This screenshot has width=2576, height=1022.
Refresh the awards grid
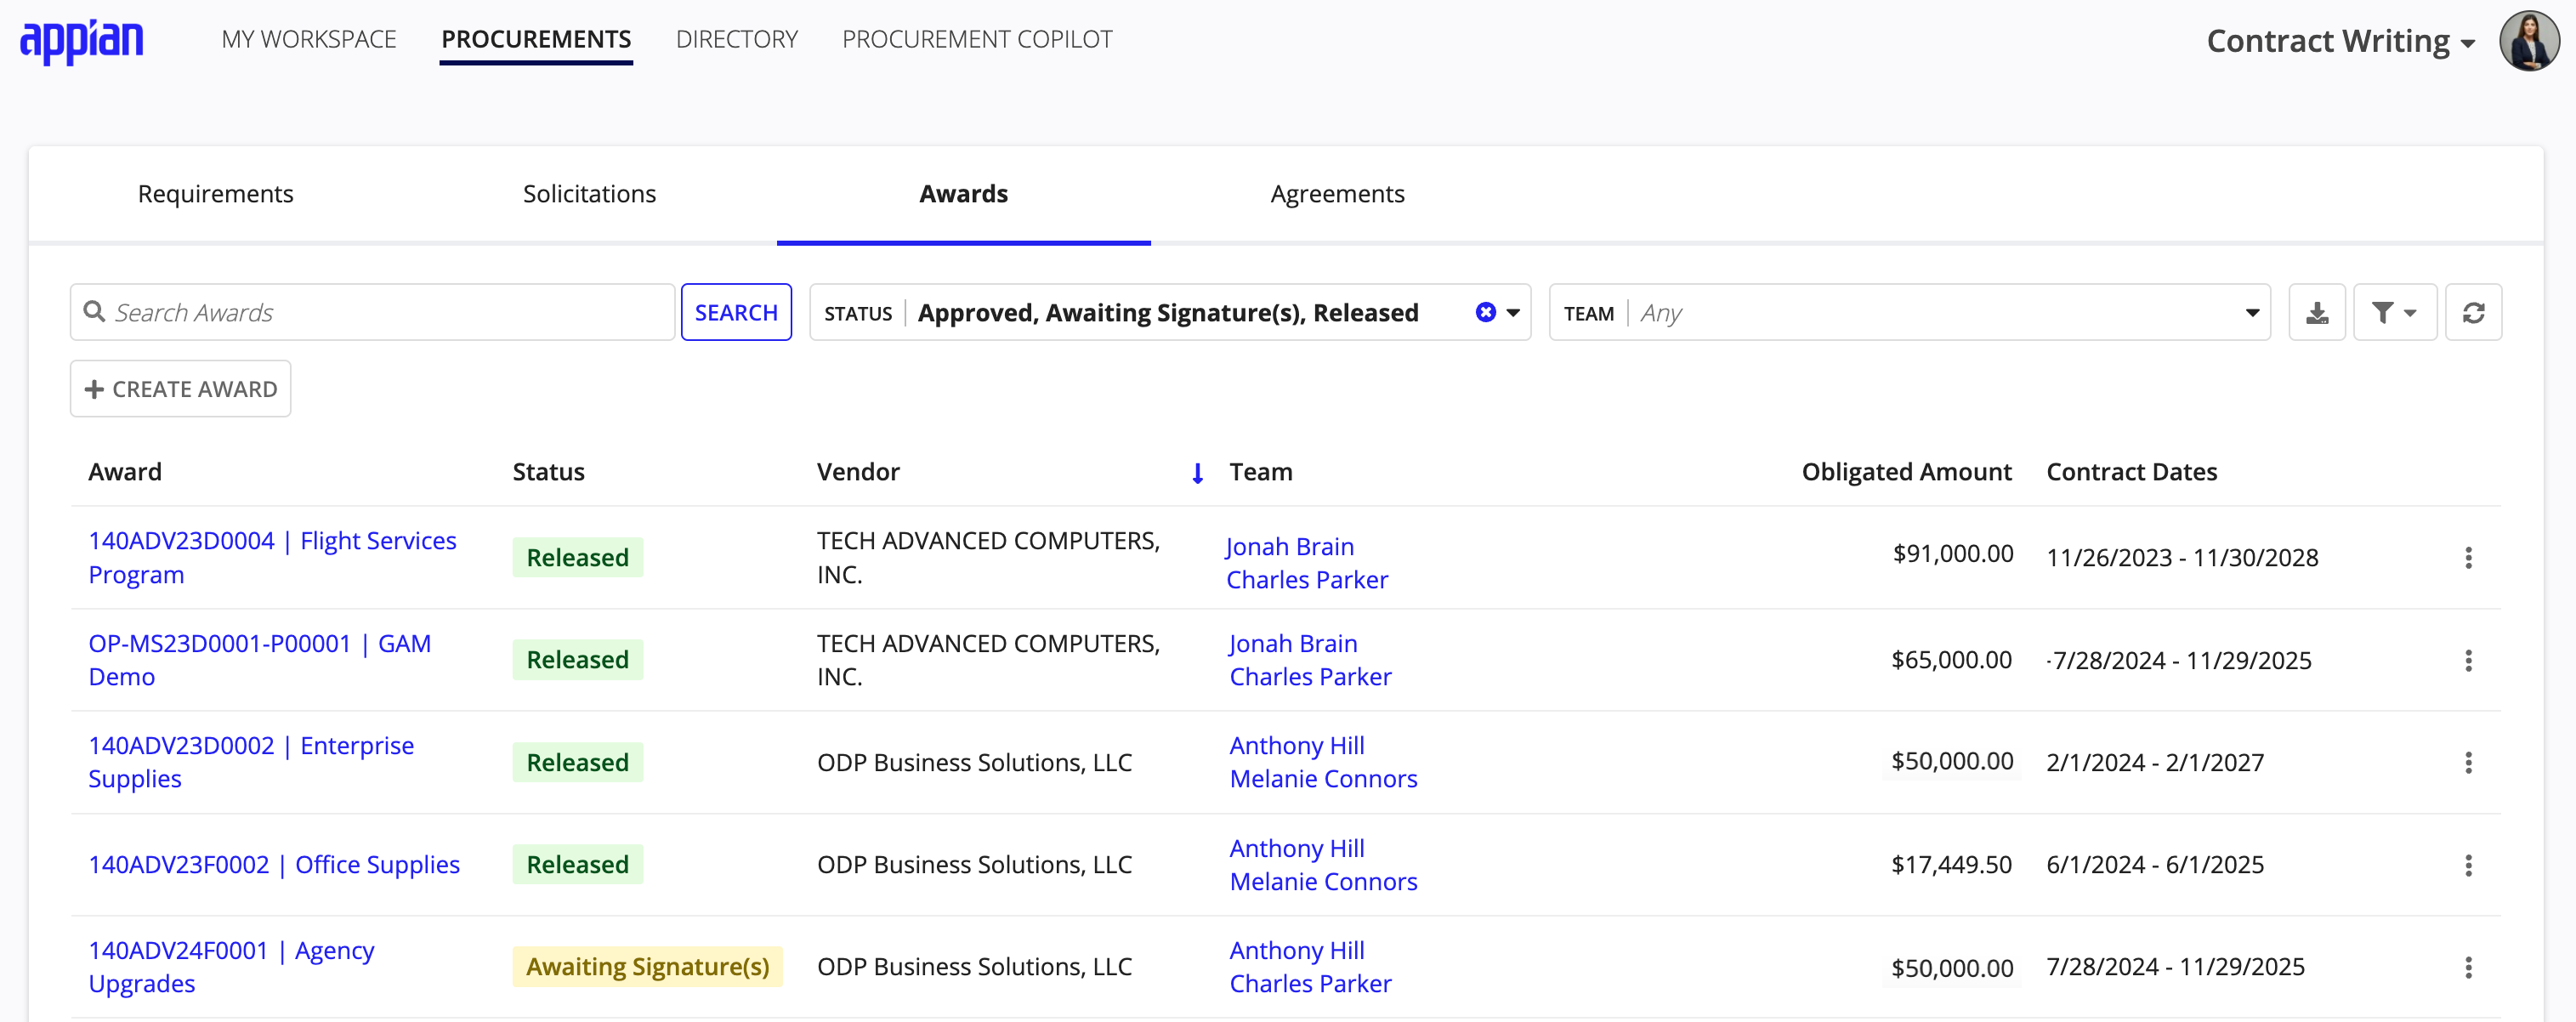[x=2473, y=313]
